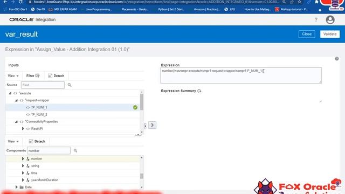Expand the Date folder
This screenshot has width=345, height=194.
coord(16,187)
